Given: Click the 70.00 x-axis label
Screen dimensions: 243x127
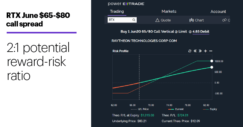Looking at the screenshot, I should (x=151, y=105).
